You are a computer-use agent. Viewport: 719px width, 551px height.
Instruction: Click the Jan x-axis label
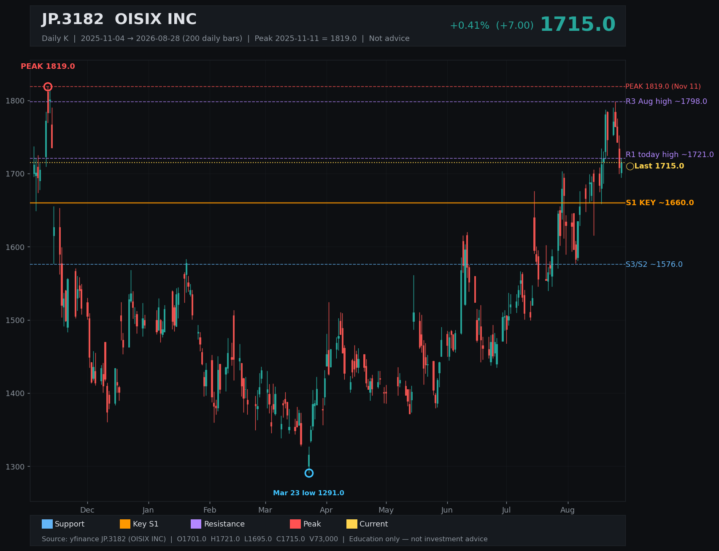(148, 510)
